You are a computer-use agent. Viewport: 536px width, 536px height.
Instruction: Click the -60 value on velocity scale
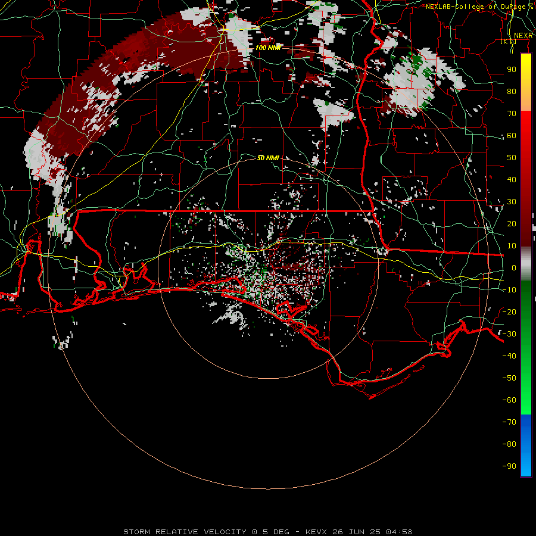pos(509,400)
